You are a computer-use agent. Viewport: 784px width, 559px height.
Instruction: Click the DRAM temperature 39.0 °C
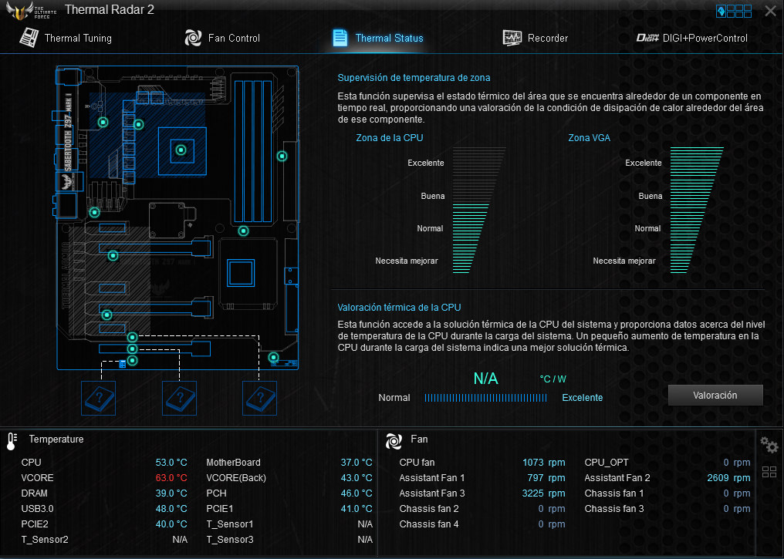click(x=171, y=493)
